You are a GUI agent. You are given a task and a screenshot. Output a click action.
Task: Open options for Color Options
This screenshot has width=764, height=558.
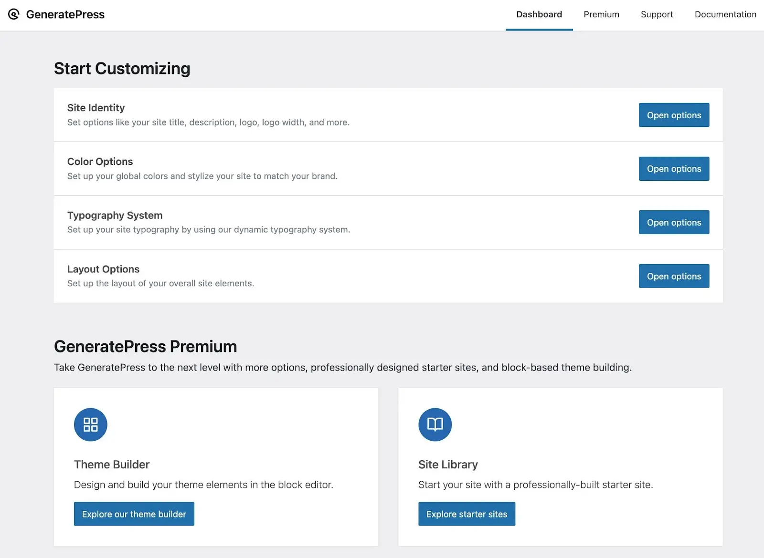pyautogui.click(x=674, y=169)
